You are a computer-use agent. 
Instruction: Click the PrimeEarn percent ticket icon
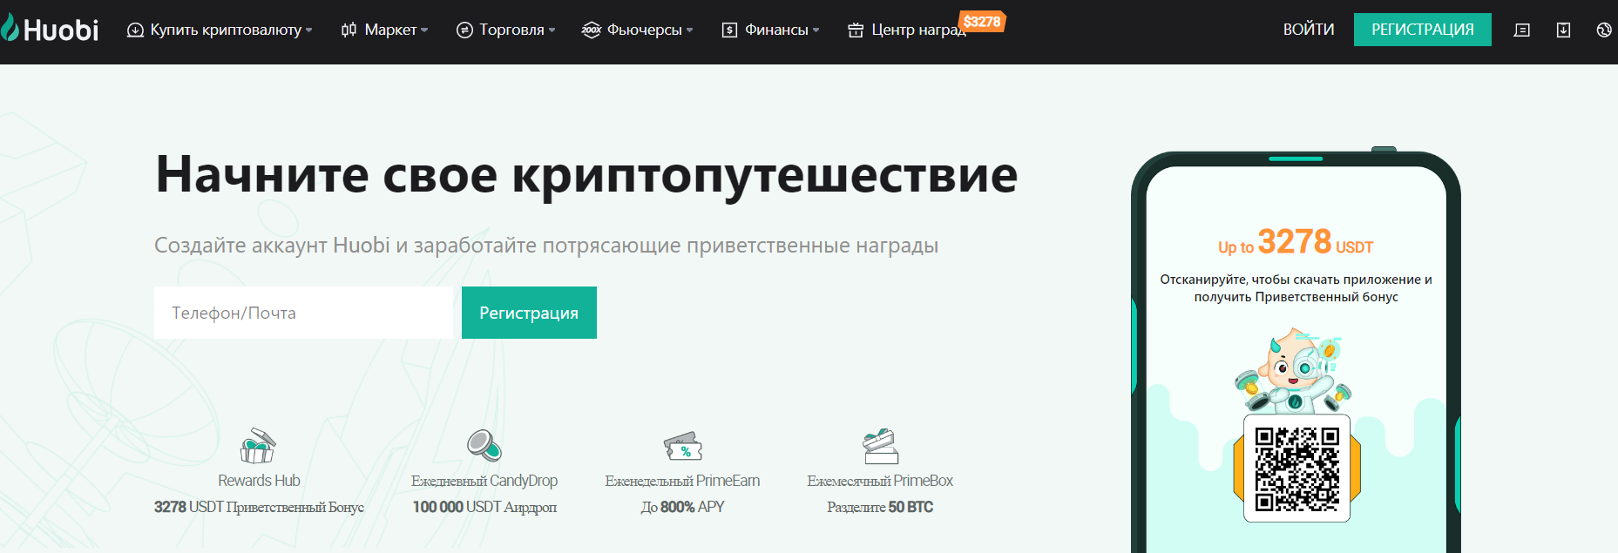point(682,446)
